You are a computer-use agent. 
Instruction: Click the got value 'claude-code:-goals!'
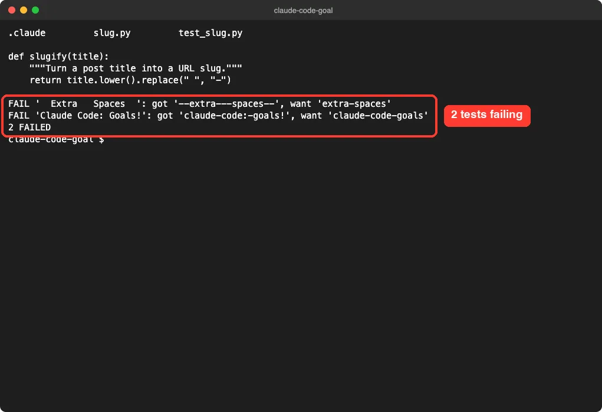pyautogui.click(x=234, y=116)
